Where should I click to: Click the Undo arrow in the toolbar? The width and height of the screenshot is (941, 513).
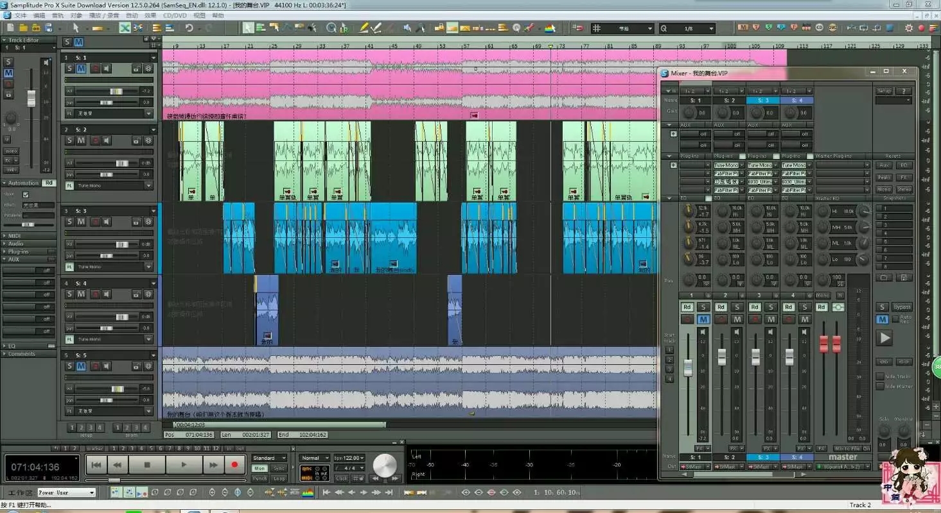click(189, 28)
